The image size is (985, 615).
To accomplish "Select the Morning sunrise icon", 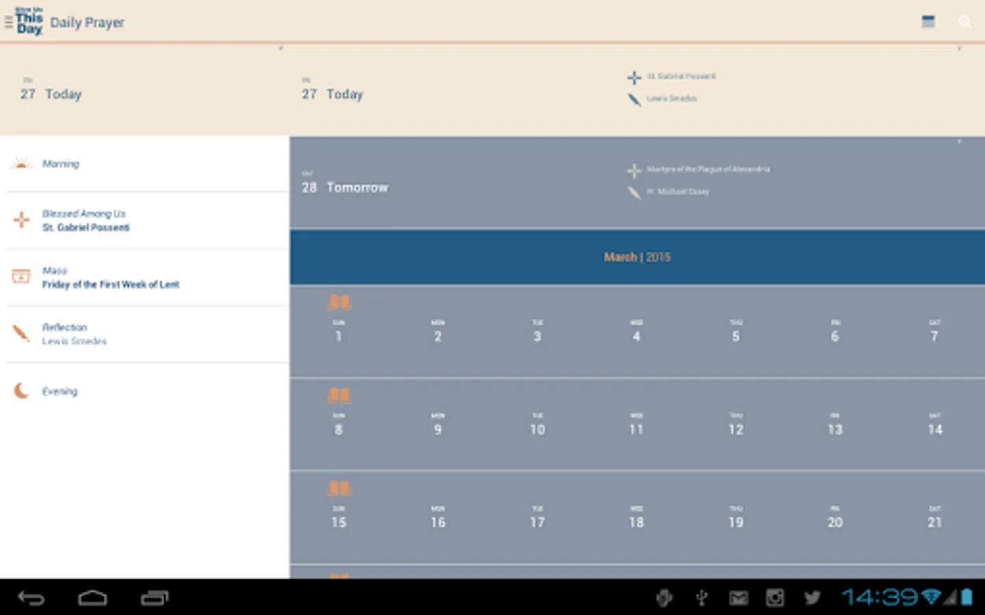I will (21, 163).
